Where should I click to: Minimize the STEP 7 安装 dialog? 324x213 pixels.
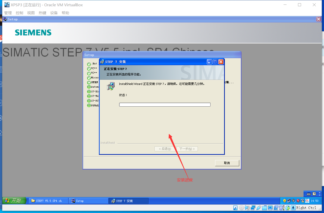(209, 62)
